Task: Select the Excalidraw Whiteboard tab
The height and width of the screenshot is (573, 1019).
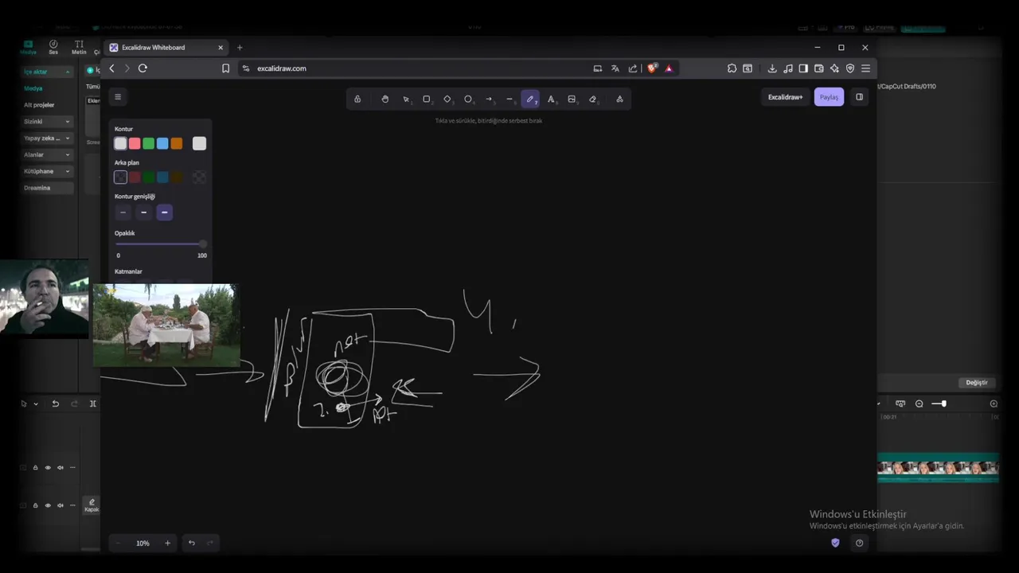Action: point(166,48)
